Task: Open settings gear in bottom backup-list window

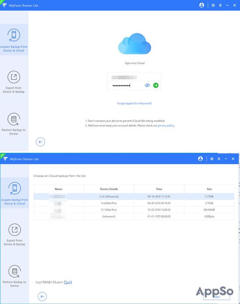Action: (212, 159)
